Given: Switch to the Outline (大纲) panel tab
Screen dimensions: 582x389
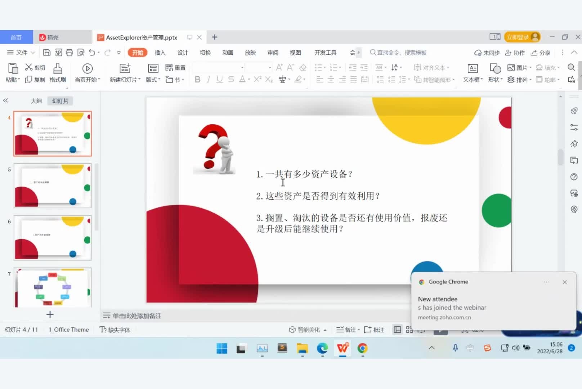Looking at the screenshot, I should 36,101.
